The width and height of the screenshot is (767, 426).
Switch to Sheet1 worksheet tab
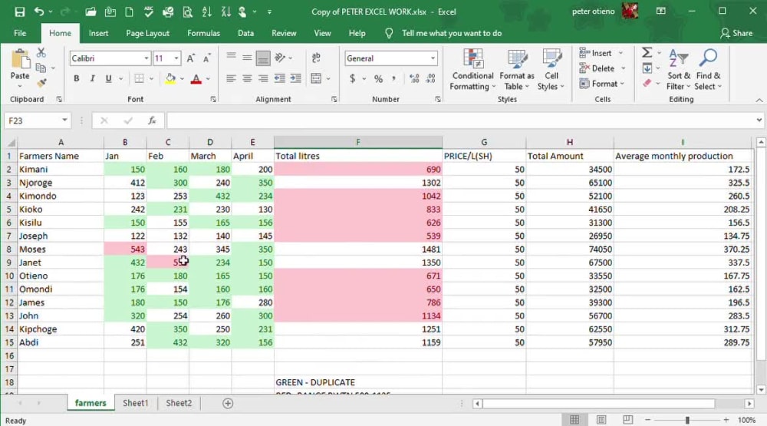135,403
